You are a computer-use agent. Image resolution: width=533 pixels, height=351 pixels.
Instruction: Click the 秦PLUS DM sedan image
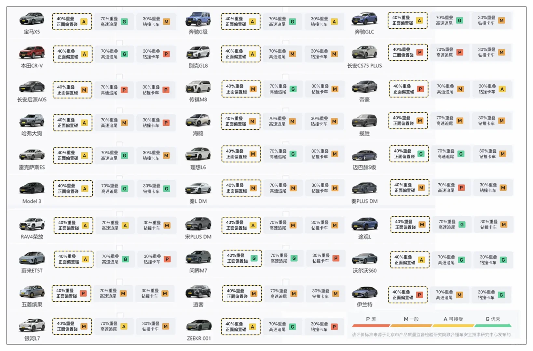coord(364,188)
